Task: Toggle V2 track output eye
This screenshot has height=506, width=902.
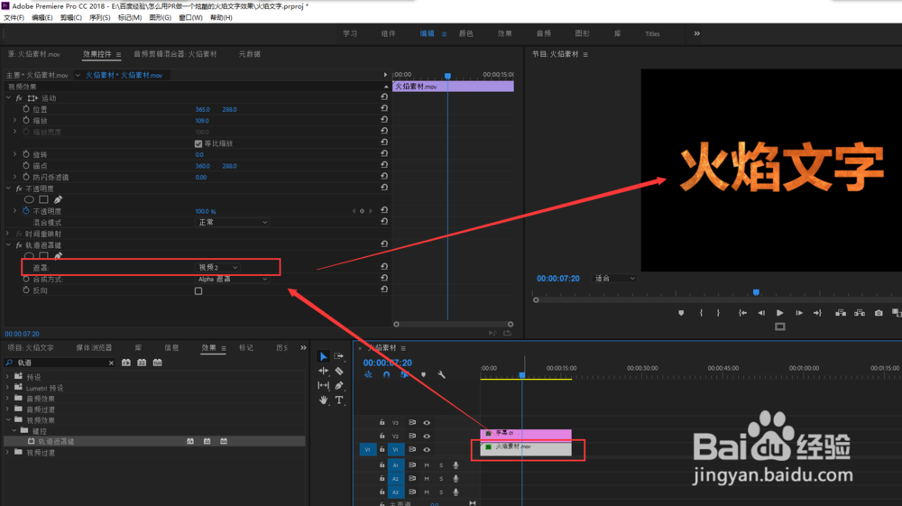Action: tap(427, 436)
